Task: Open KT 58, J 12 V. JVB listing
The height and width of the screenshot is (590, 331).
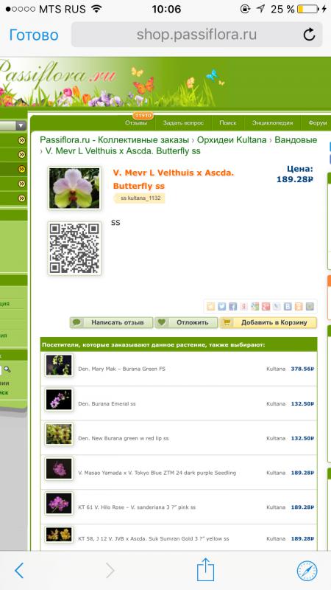Action: pos(154,539)
